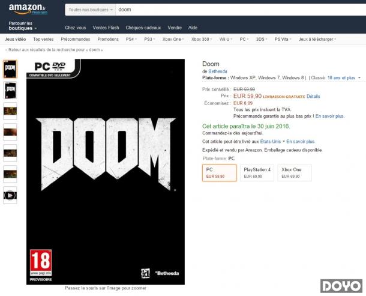Expand the Parcourir les boutiques menu

click(23, 26)
